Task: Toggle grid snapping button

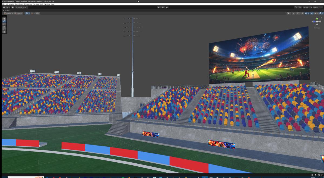Action: 32,13
